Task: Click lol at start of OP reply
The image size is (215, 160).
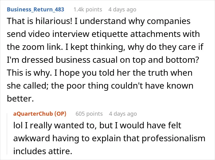Action: [18, 125]
